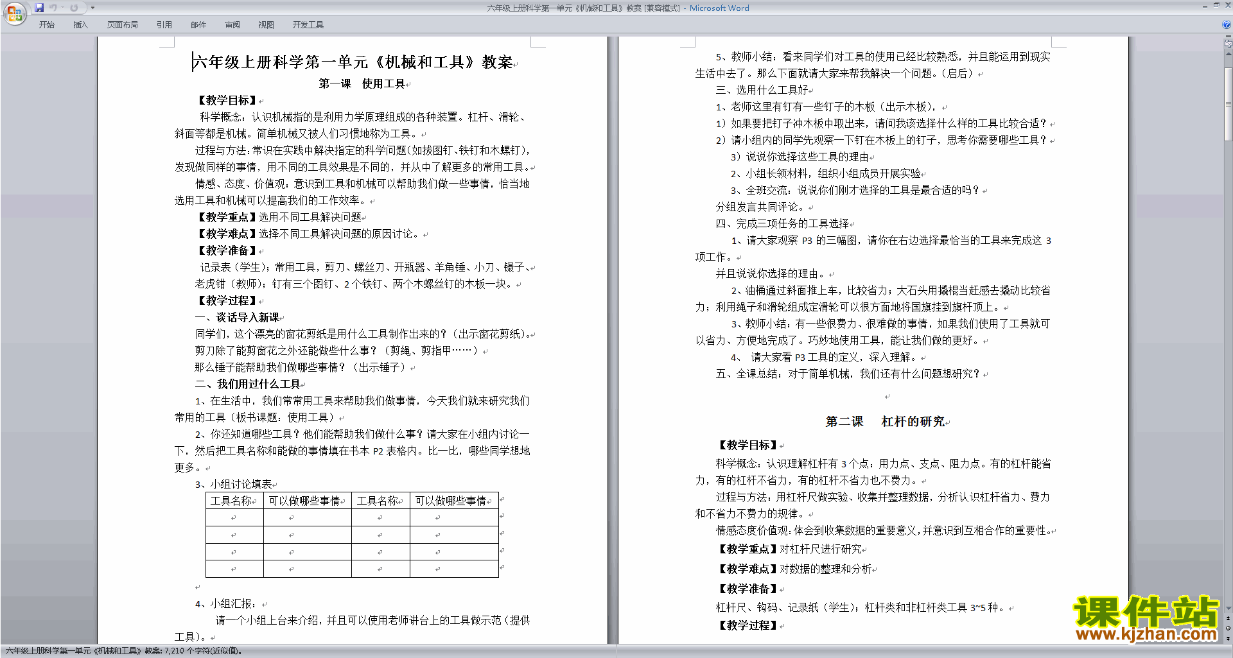This screenshot has width=1233, height=658.
Task: Open the 视图 ribbon tab
Action: pos(267,25)
